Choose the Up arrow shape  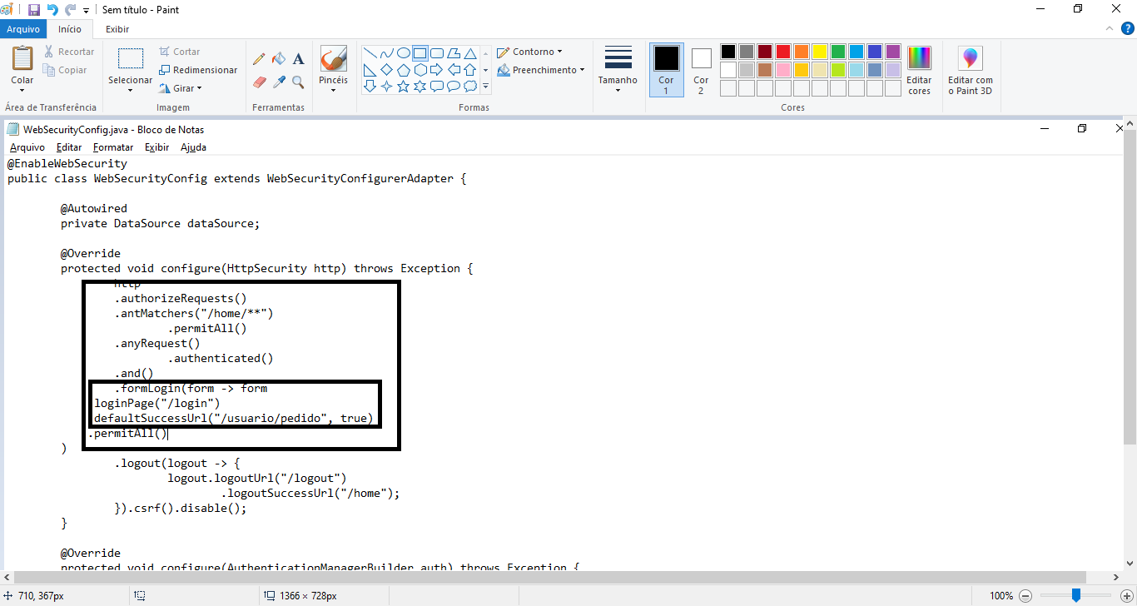(470, 69)
